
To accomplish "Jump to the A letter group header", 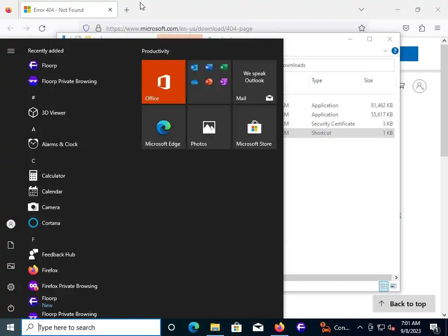I will (33, 129).
